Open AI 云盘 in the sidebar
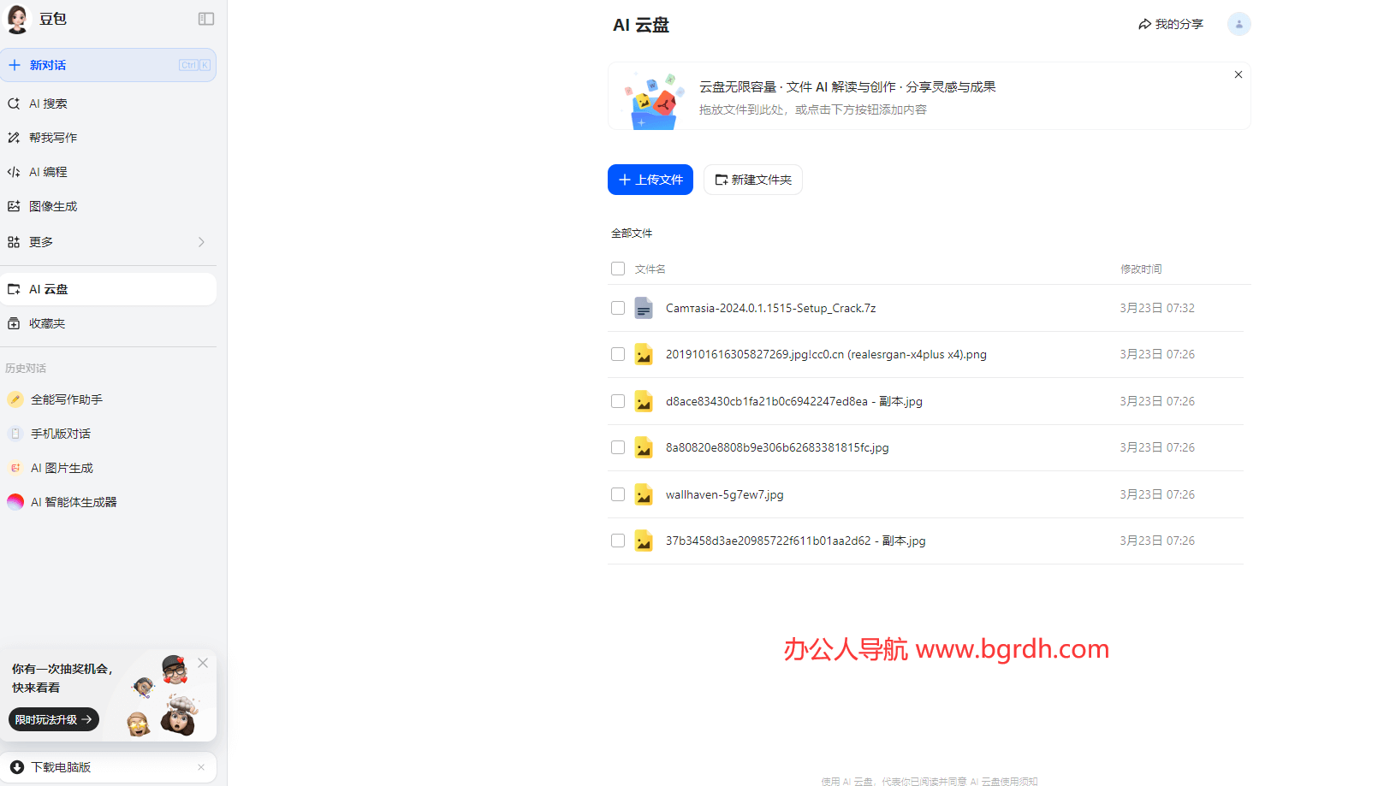This screenshot has height=786, width=1384. click(49, 288)
